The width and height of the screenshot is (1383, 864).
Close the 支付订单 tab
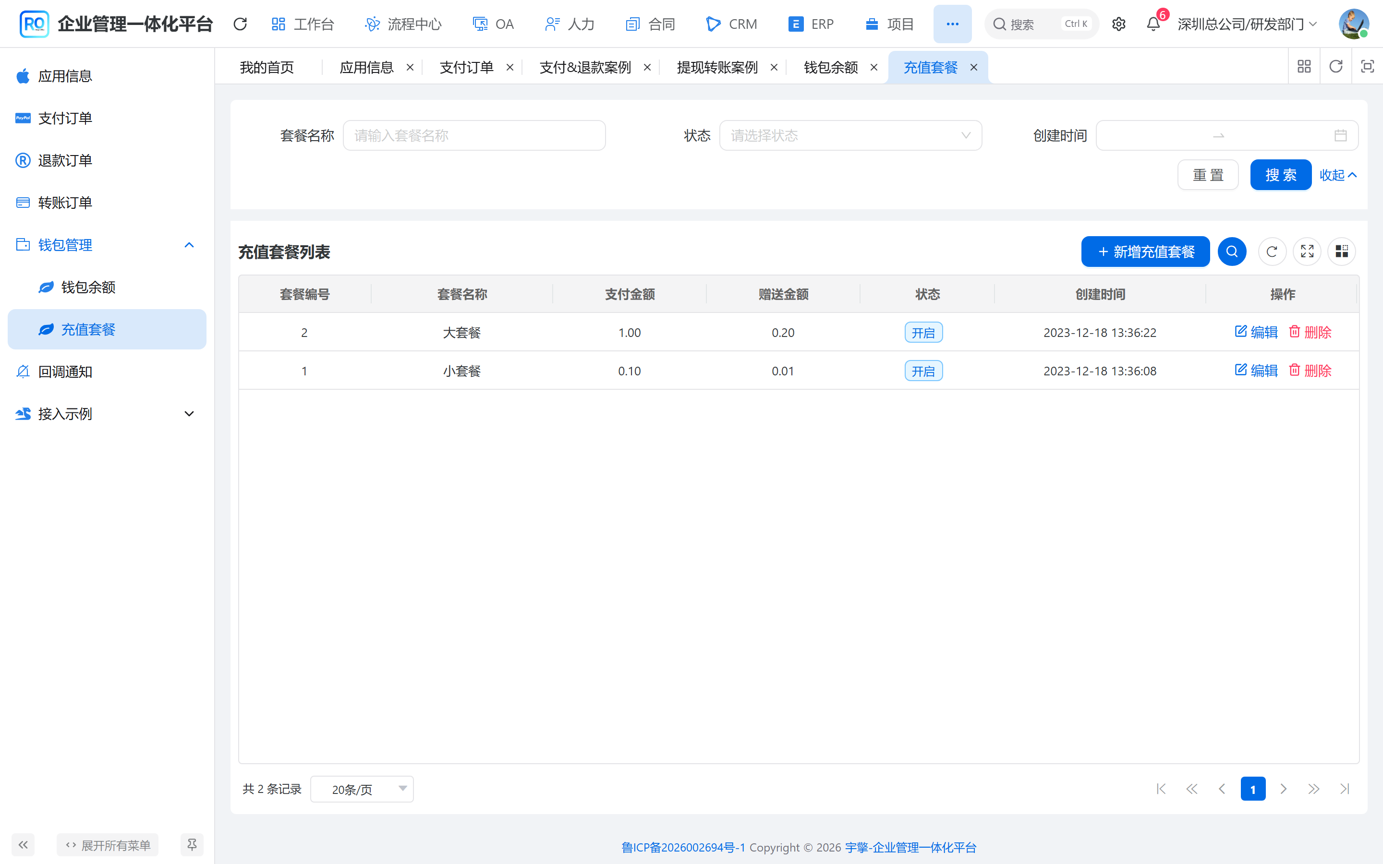click(510, 67)
